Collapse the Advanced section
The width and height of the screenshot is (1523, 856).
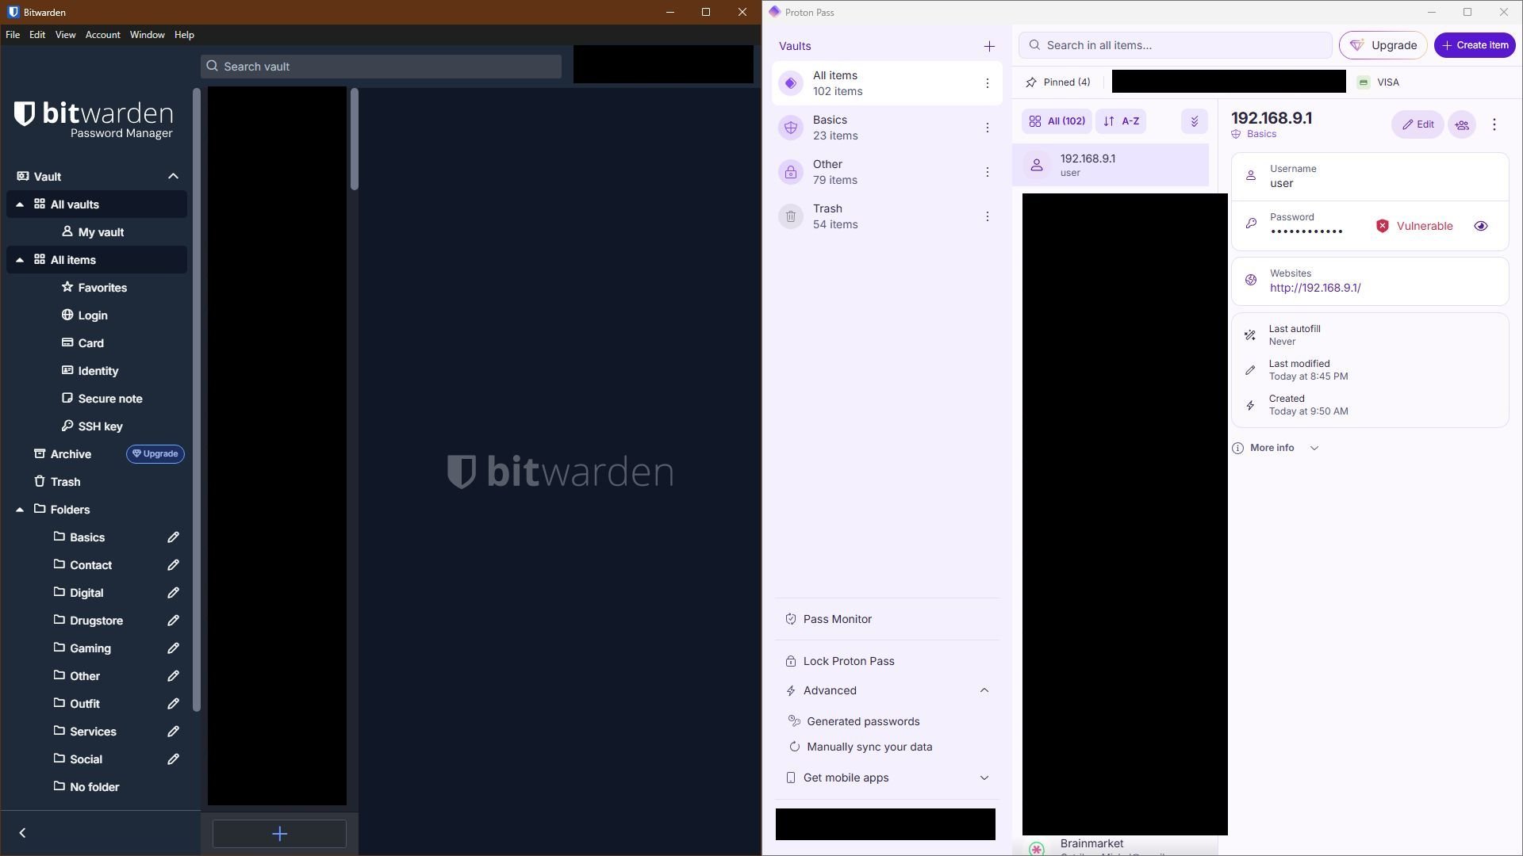(x=984, y=690)
